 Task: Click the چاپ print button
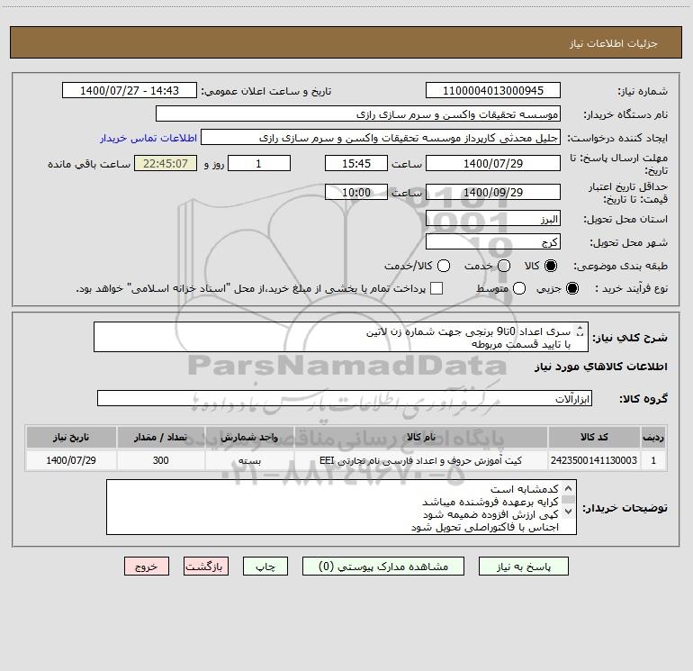click(x=265, y=567)
